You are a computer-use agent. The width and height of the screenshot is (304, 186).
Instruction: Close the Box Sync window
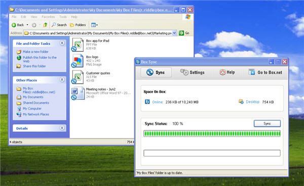(284, 62)
